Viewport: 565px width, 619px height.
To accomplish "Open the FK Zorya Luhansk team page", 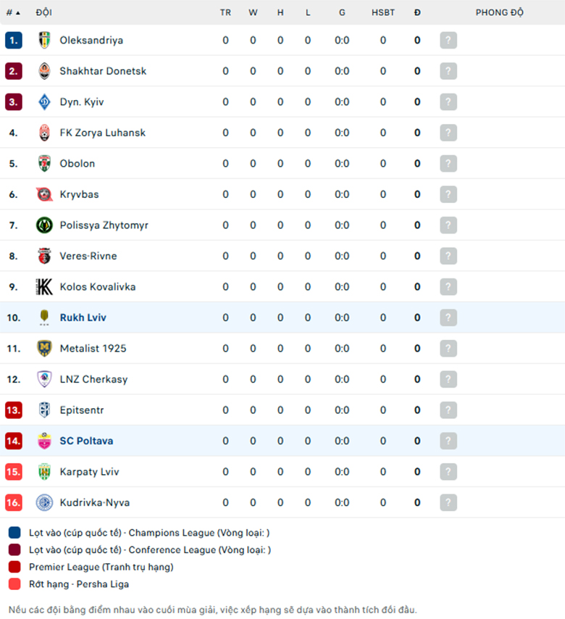I will [x=103, y=133].
